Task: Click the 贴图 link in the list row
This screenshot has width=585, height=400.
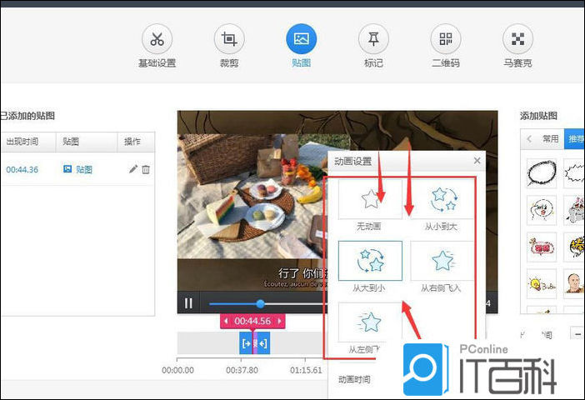Action: [84, 170]
